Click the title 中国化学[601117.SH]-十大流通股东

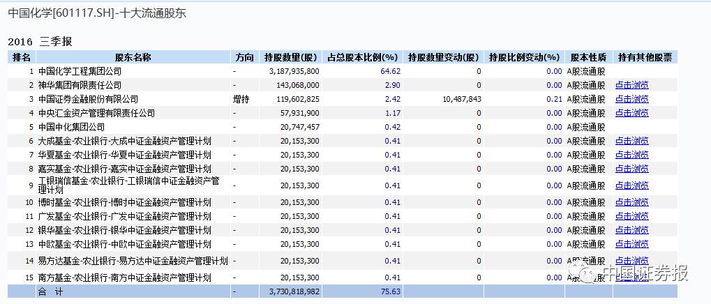pos(97,13)
